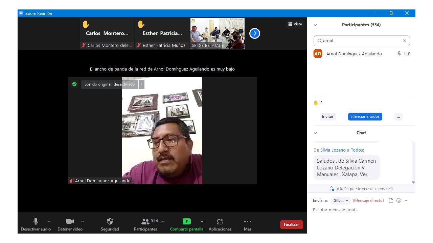The height and width of the screenshot is (243, 433).
Task: Click the Invitar button
Action: (x=327, y=116)
